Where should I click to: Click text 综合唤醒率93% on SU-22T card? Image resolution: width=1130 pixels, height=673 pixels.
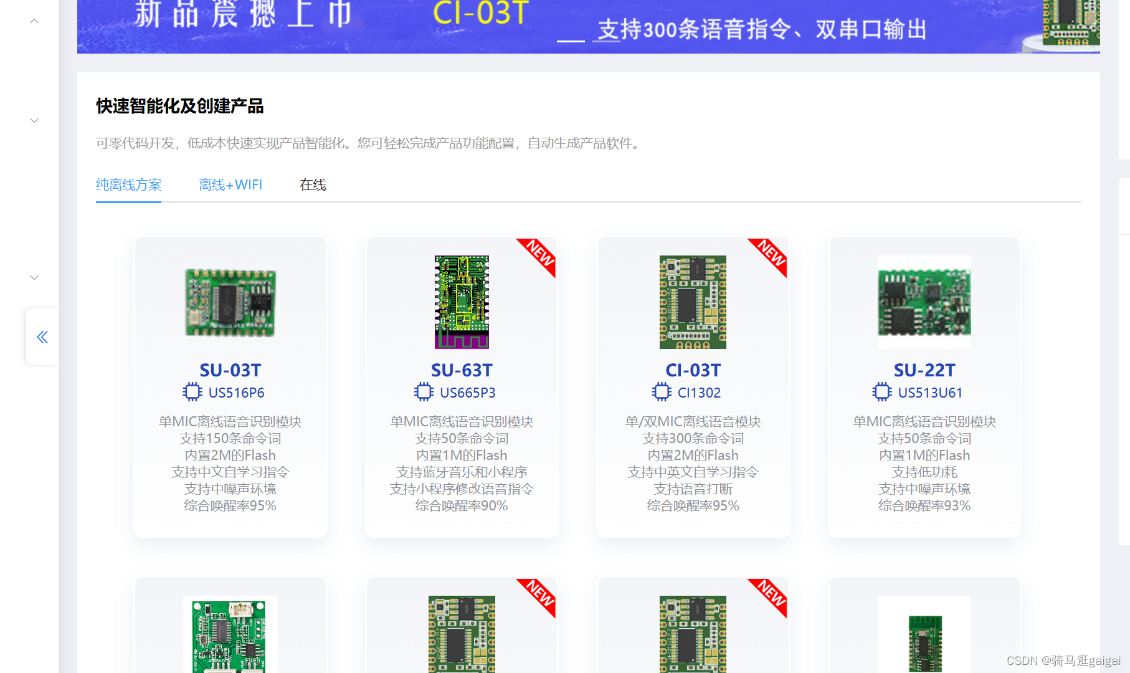pyautogui.click(x=924, y=506)
